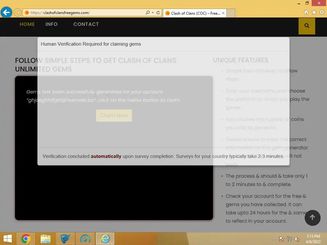The image size is (327, 245).
Task: Click the Refresh page icon
Action: (x=158, y=12)
